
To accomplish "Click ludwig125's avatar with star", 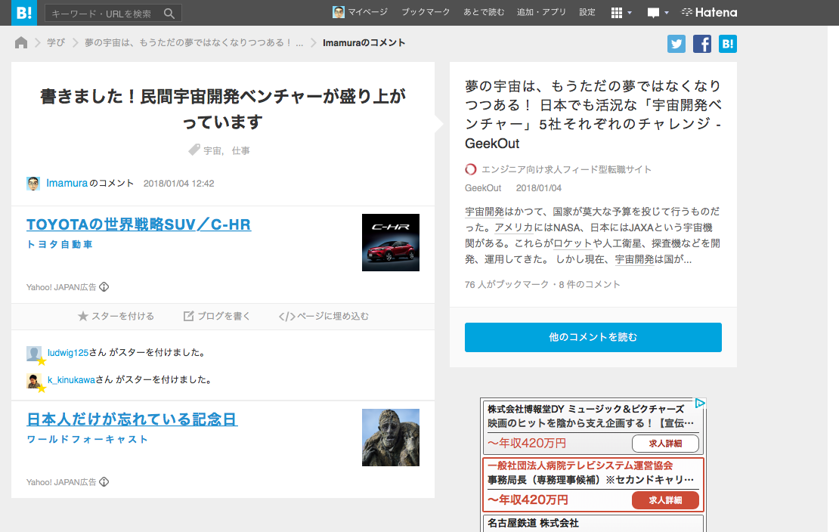I will pos(34,354).
